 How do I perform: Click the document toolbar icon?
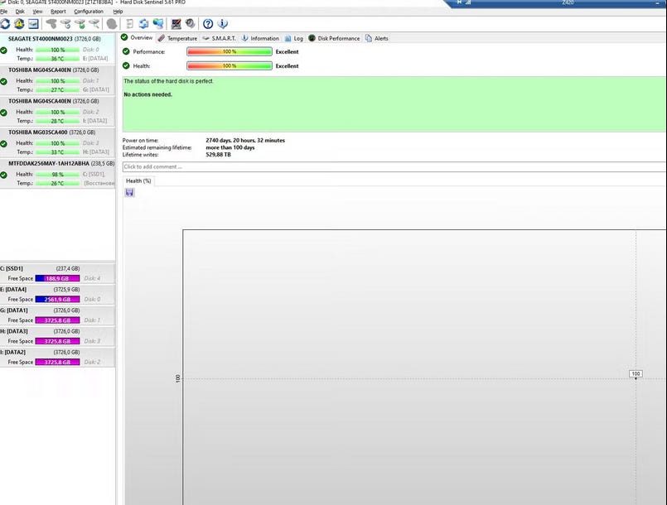[x=130, y=24]
